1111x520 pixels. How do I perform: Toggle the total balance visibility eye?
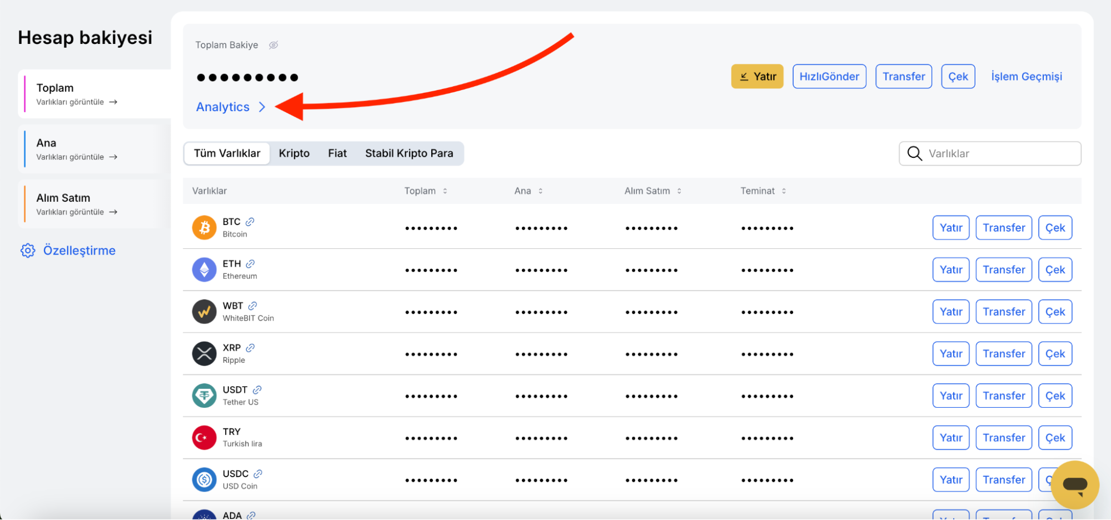[273, 45]
